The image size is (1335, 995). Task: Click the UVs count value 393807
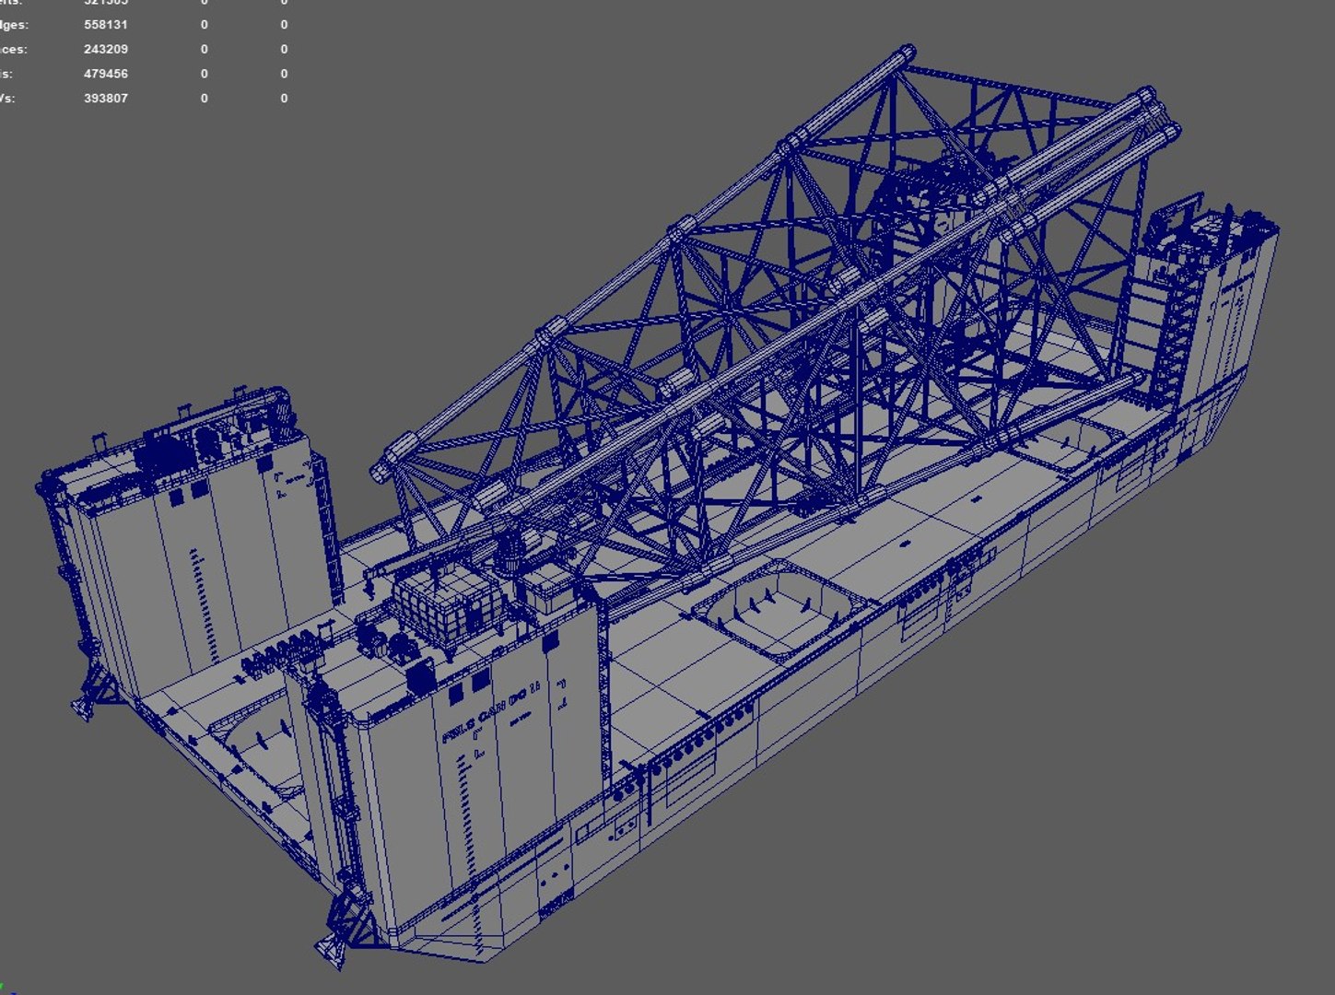point(106,98)
